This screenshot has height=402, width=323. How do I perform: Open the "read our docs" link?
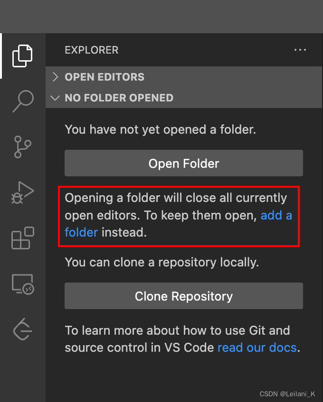[257, 347]
